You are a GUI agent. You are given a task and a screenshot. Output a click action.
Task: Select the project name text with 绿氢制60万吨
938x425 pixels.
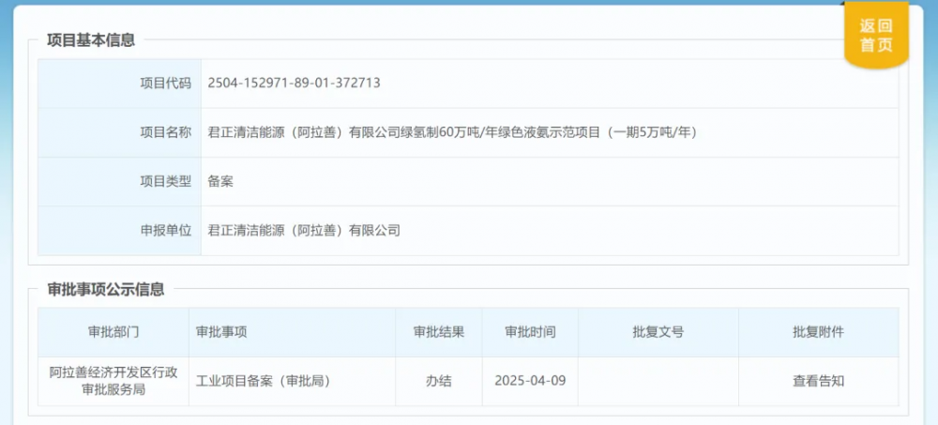click(x=452, y=133)
